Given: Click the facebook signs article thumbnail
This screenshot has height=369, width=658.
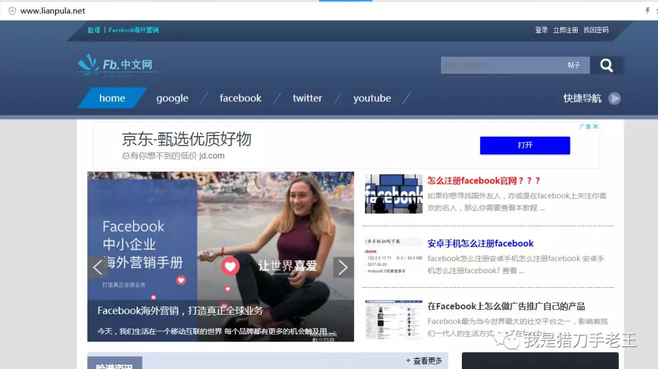Looking at the screenshot, I should 394,194.
